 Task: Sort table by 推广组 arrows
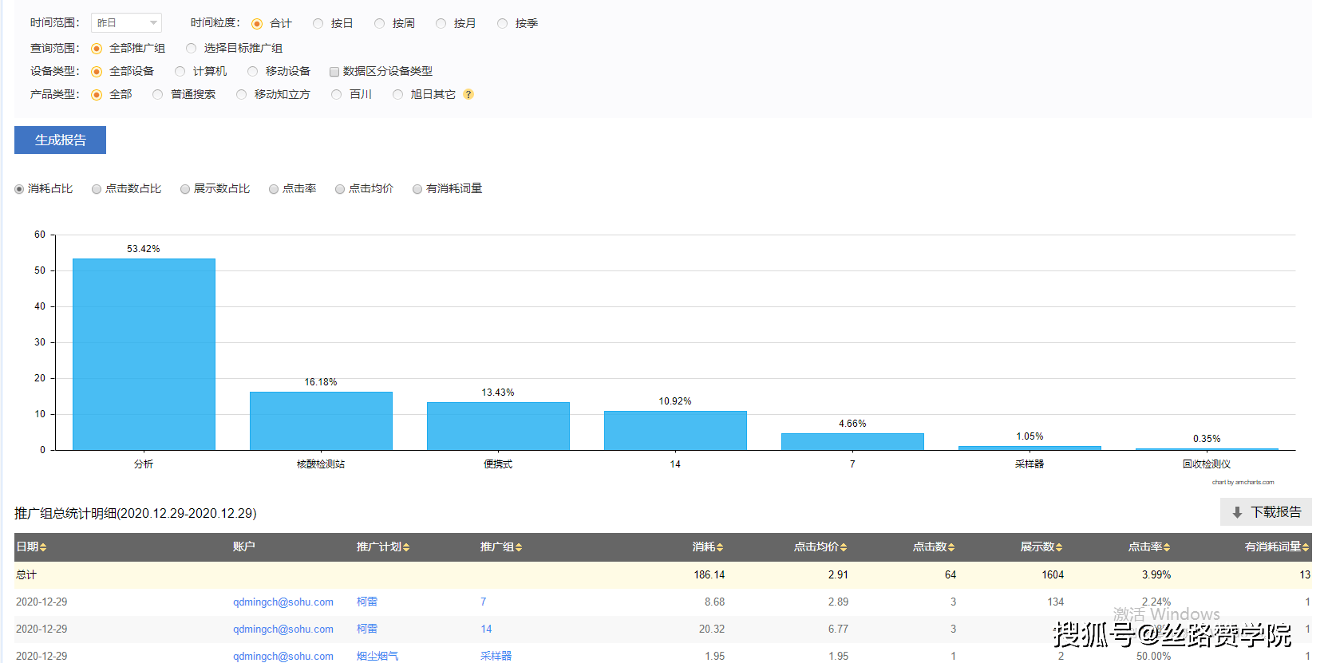(x=519, y=547)
